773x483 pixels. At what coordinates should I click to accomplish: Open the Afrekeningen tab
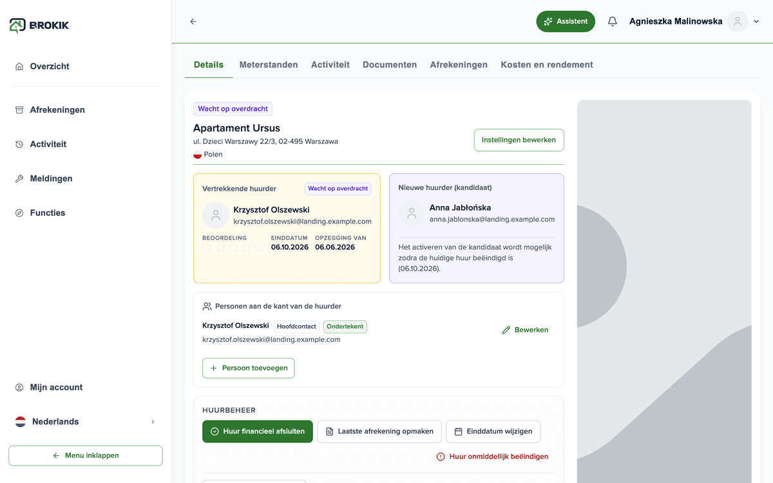459,64
